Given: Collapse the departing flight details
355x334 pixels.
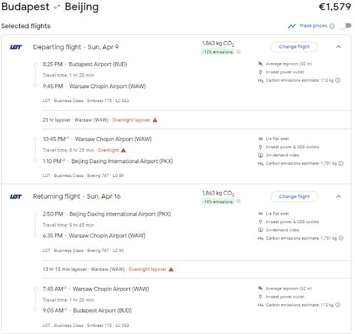Looking at the screenshot, I should click(338, 47).
